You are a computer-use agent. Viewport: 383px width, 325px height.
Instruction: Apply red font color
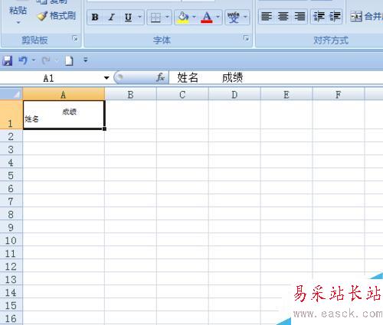tap(207, 18)
